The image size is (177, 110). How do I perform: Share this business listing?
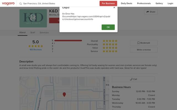[x=151, y=12]
